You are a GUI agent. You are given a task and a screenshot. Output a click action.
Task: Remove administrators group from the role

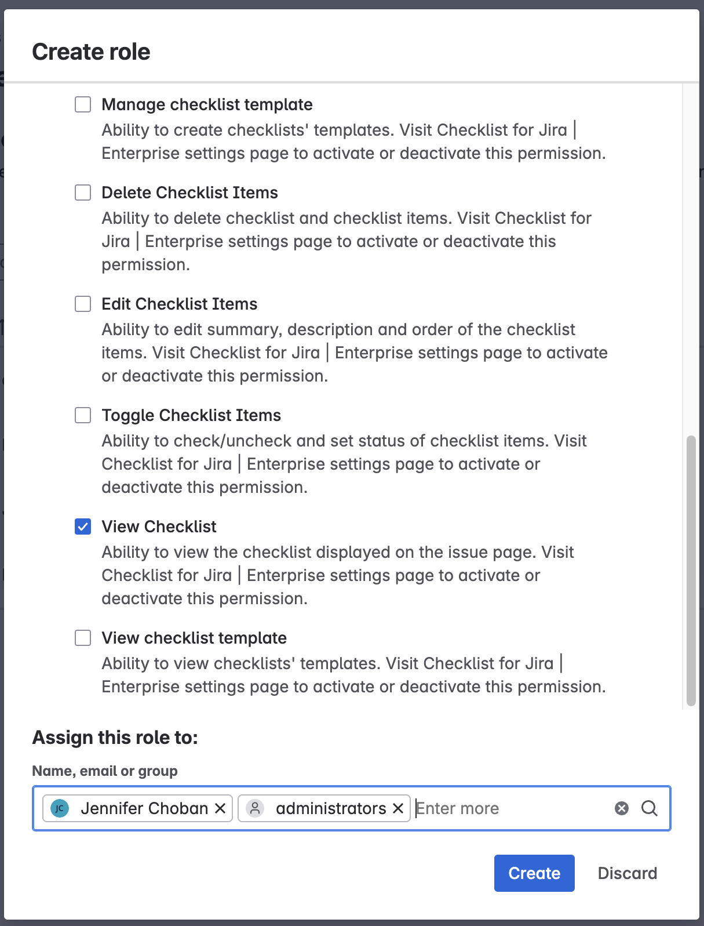click(399, 808)
